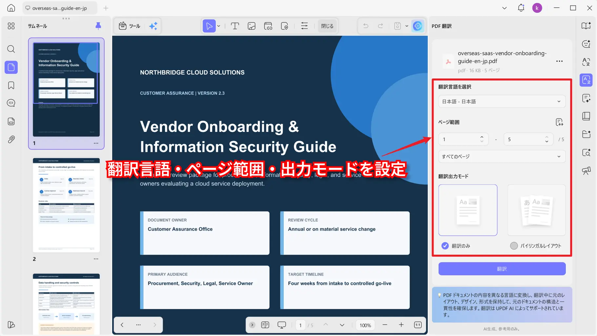Collapse the bottom bar with round arrow
Screen dimensions: 597x336
point(252,325)
